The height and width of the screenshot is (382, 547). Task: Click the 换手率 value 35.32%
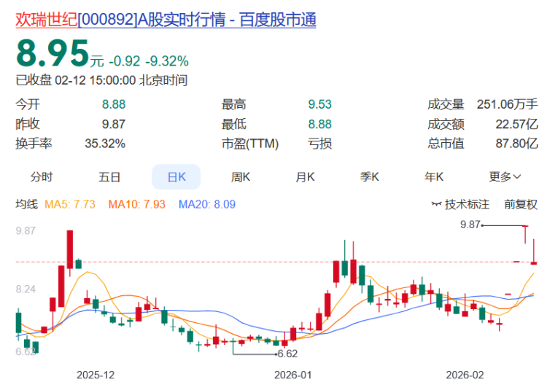(x=105, y=143)
